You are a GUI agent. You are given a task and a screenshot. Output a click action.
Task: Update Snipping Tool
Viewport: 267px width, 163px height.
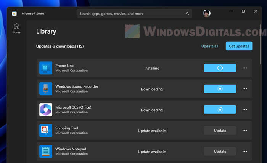(220, 131)
